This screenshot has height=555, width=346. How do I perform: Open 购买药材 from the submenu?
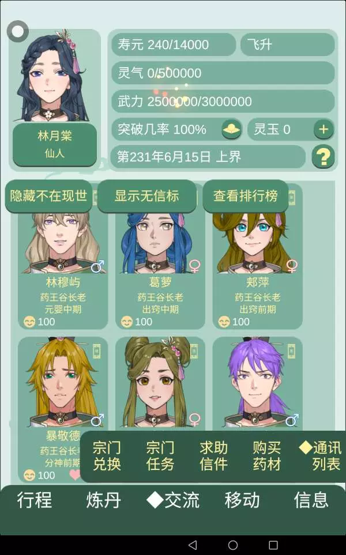pyautogui.click(x=267, y=456)
